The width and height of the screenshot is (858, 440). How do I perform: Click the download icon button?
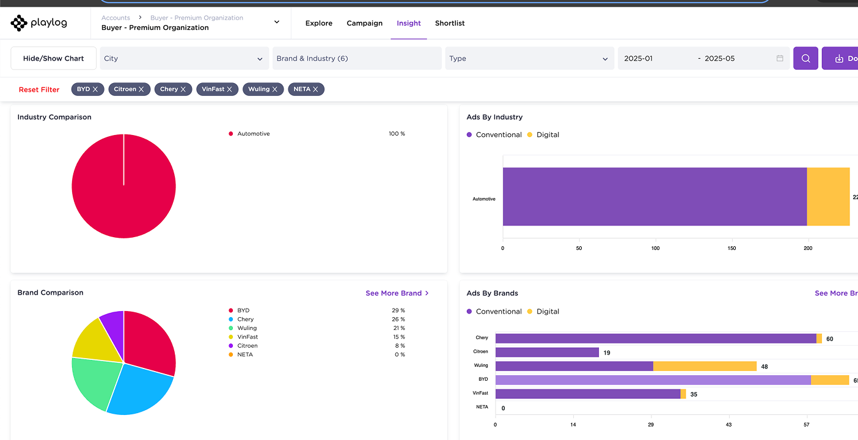point(840,59)
